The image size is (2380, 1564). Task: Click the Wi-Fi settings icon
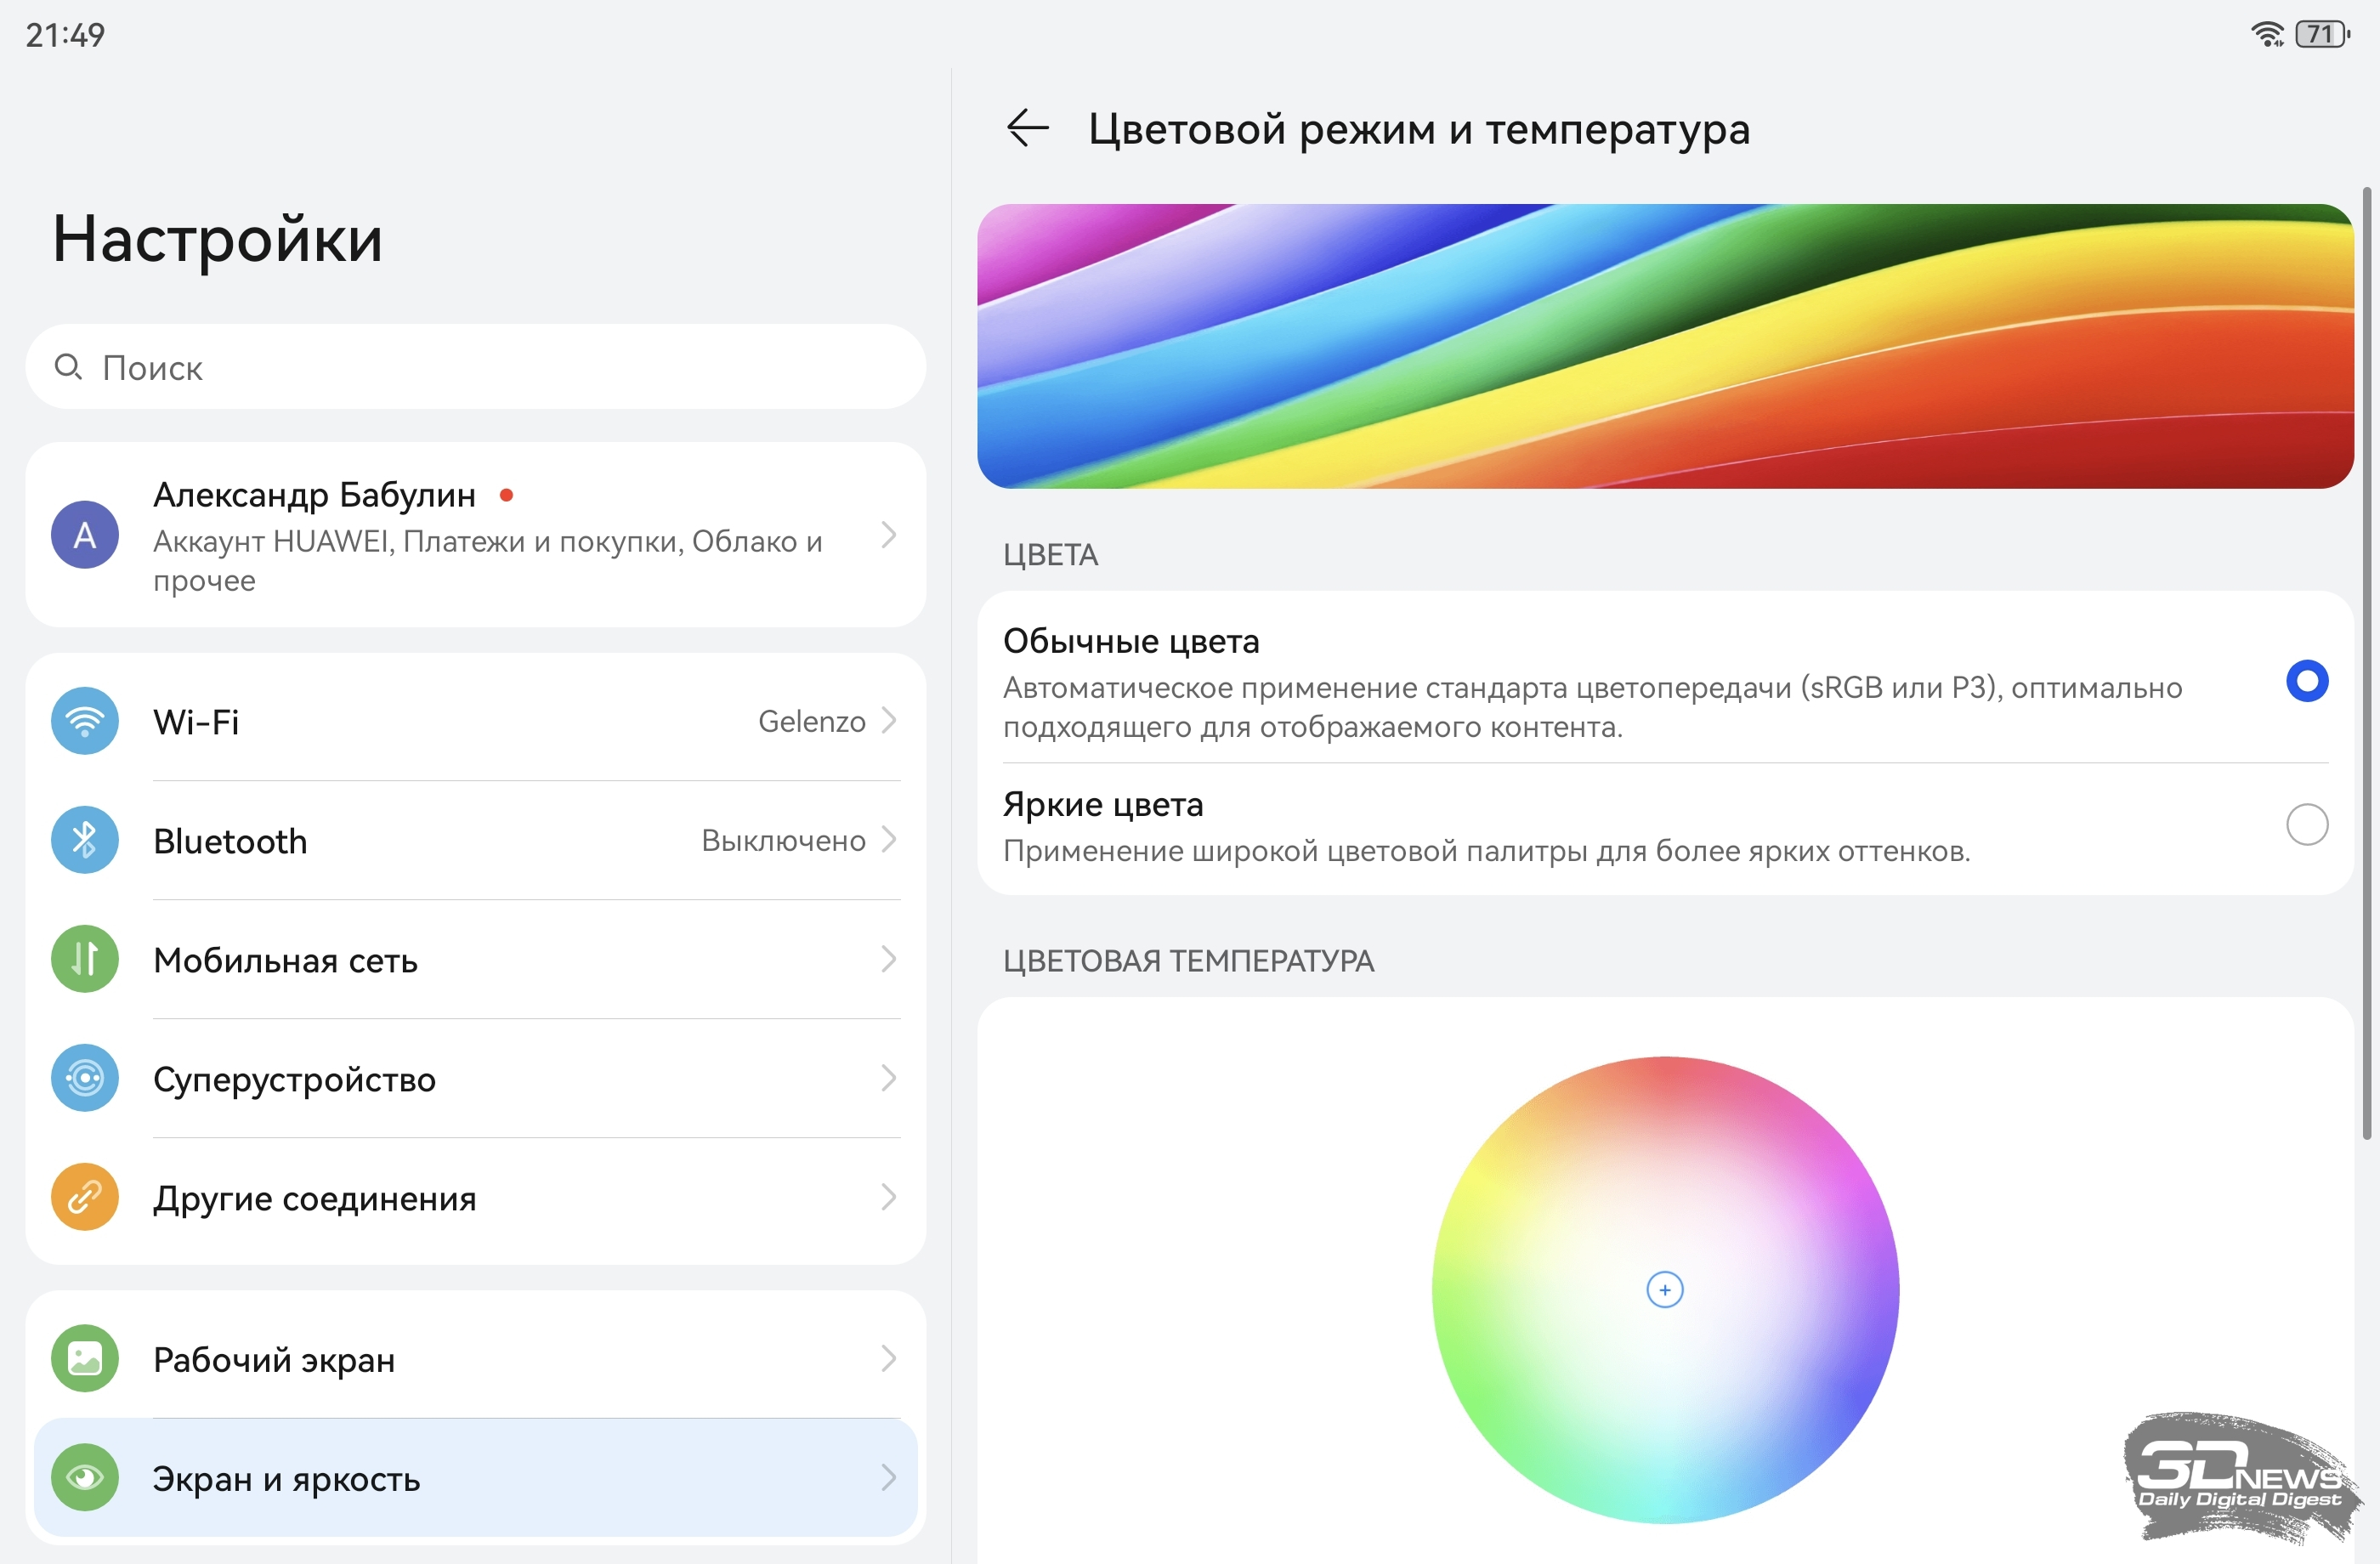tap(85, 721)
